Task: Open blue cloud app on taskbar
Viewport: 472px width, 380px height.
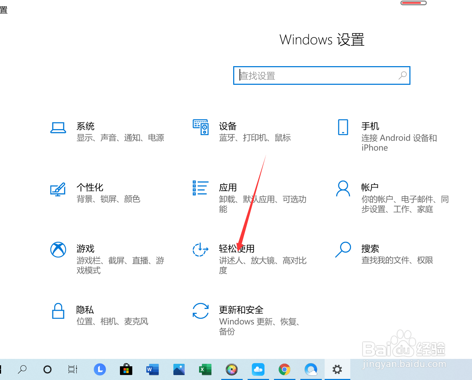Action: pyautogui.click(x=258, y=369)
